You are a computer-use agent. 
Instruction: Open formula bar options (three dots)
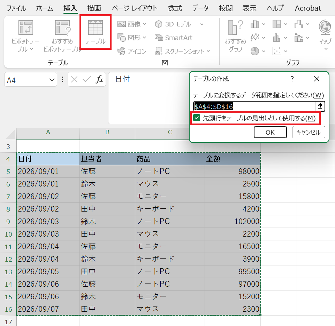coord(62,80)
